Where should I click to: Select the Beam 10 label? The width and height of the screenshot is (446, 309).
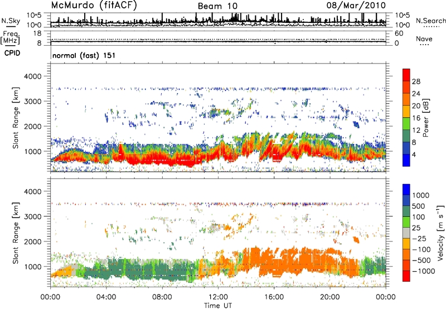tap(217, 6)
